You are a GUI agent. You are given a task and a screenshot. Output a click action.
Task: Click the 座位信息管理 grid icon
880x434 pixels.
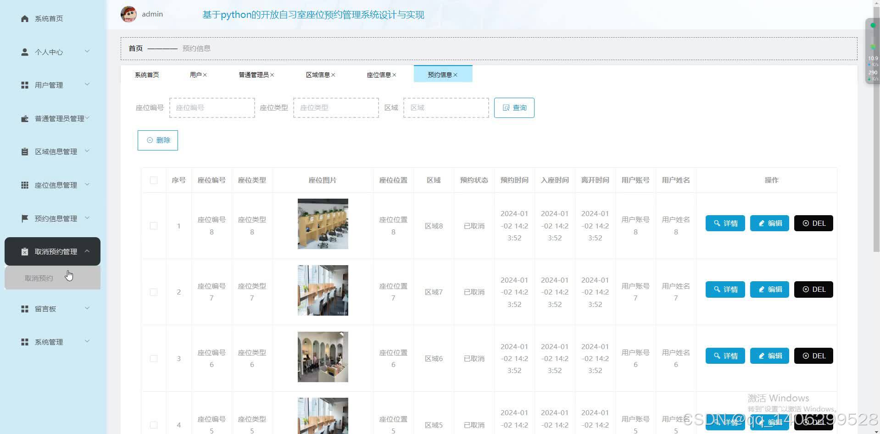click(25, 185)
